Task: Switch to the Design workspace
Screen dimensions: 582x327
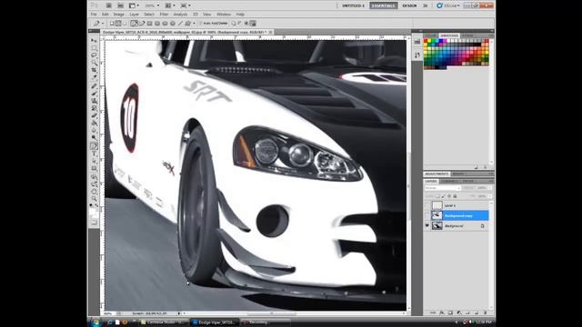Action: [x=409, y=5]
